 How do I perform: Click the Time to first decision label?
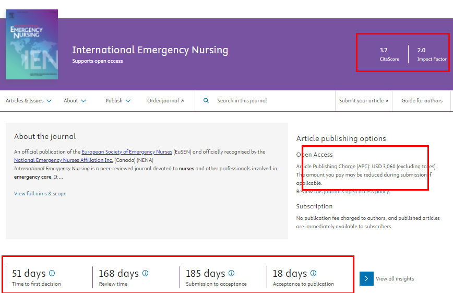pos(37,284)
